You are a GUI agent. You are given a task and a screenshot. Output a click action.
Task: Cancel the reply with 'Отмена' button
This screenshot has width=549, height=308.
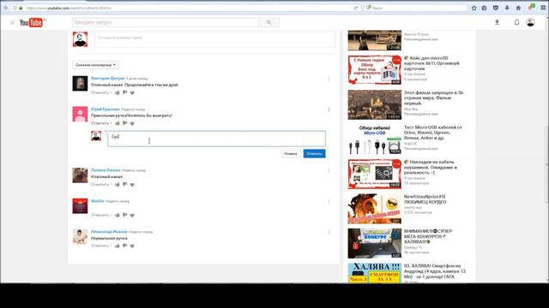point(290,154)
